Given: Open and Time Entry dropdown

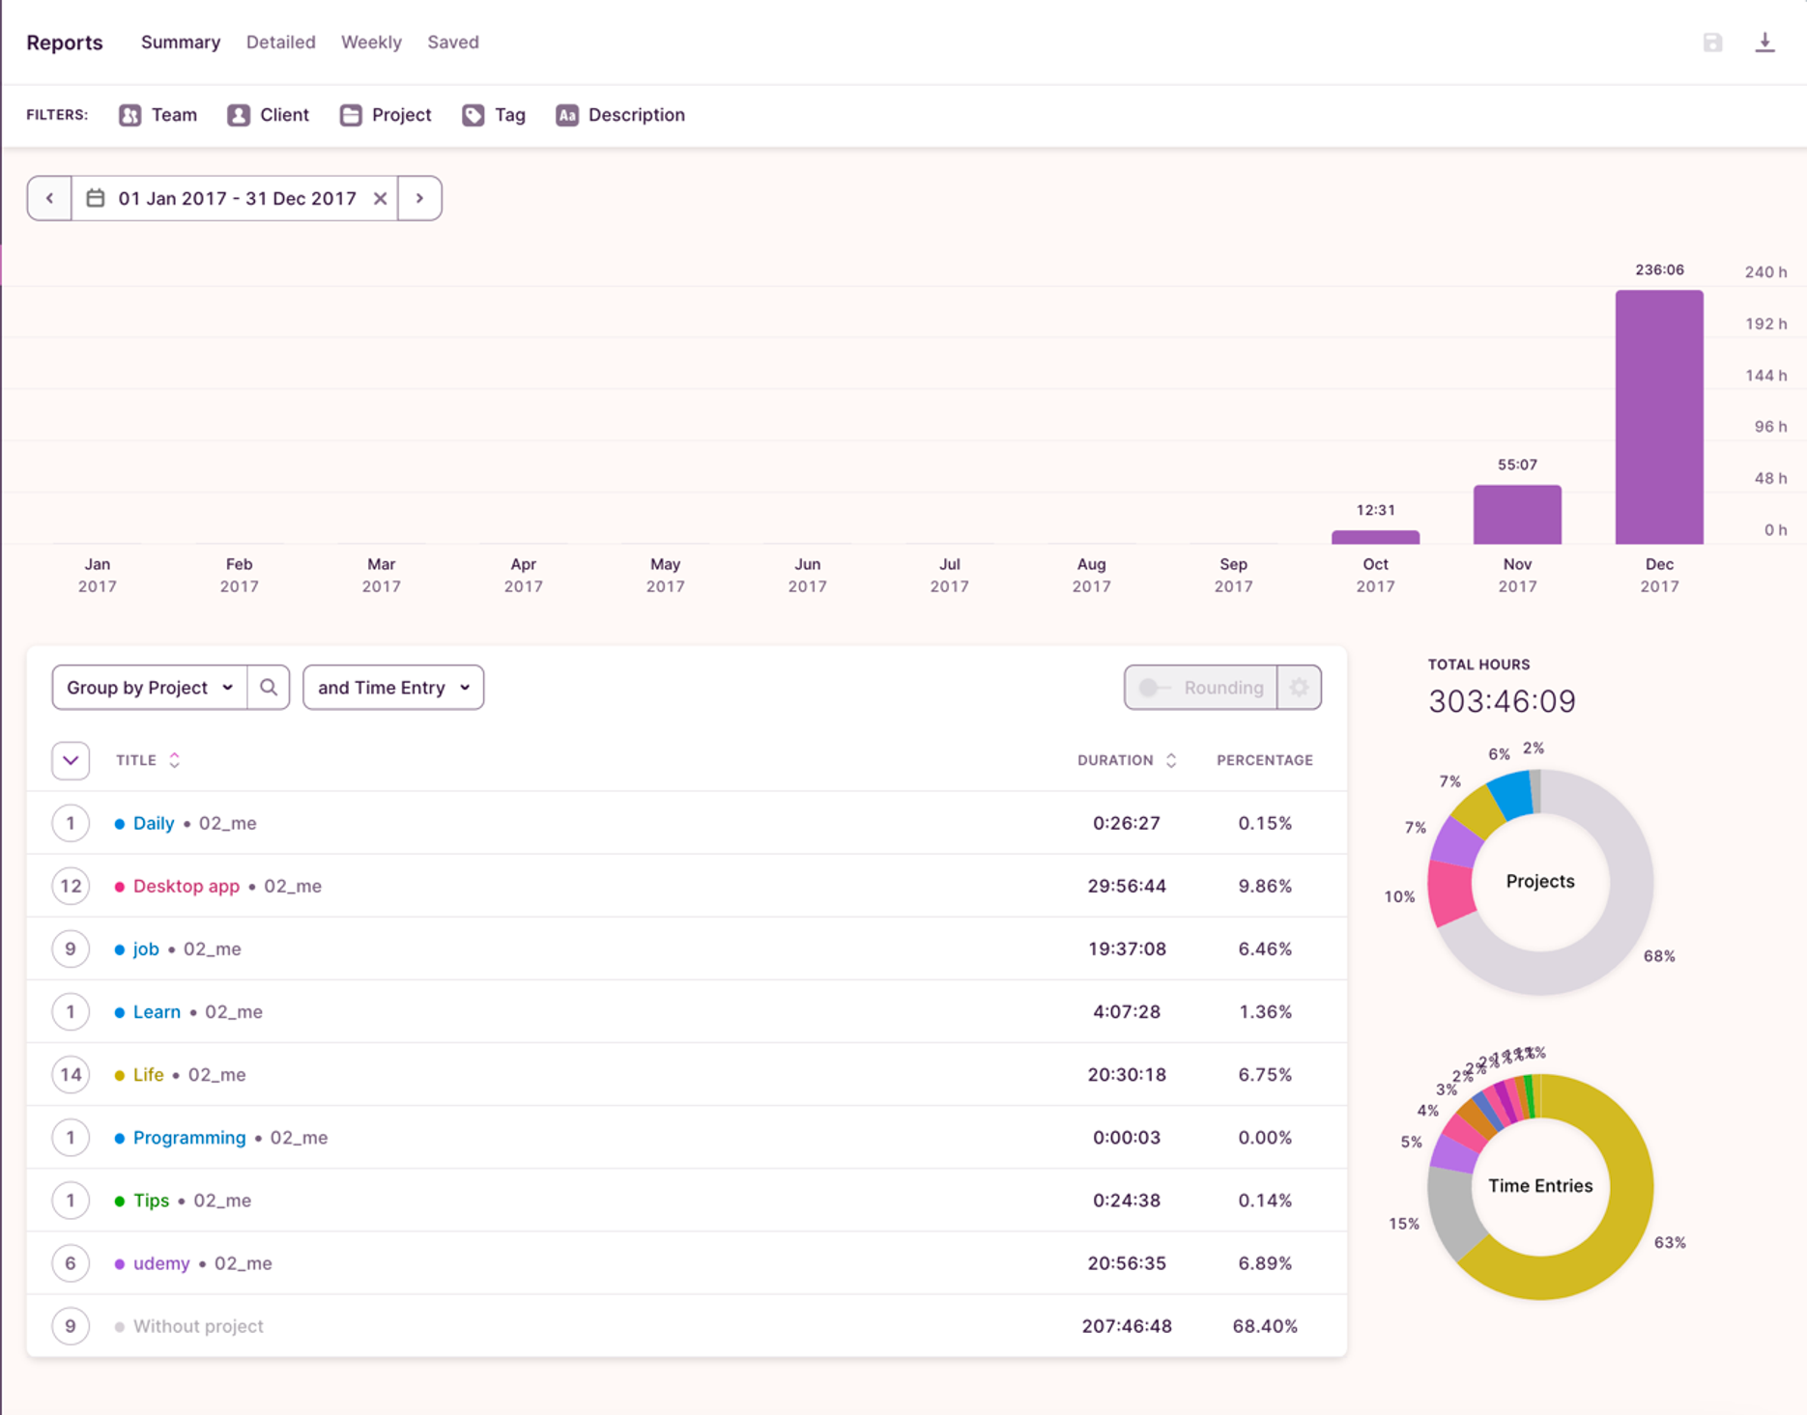Looking at the screenshot, I should click(393, 688).
